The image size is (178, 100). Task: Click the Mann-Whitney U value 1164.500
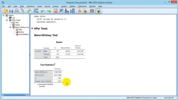(58, 72)
